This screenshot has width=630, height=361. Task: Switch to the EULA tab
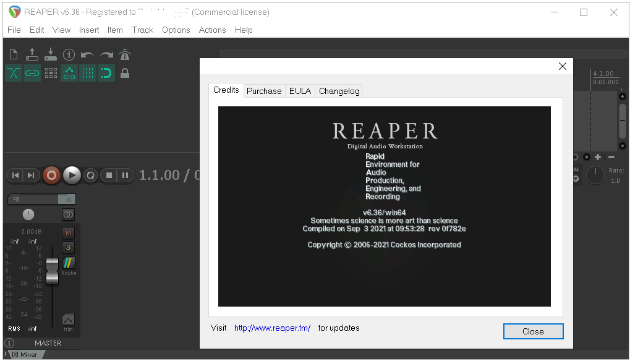pos(300,91)
